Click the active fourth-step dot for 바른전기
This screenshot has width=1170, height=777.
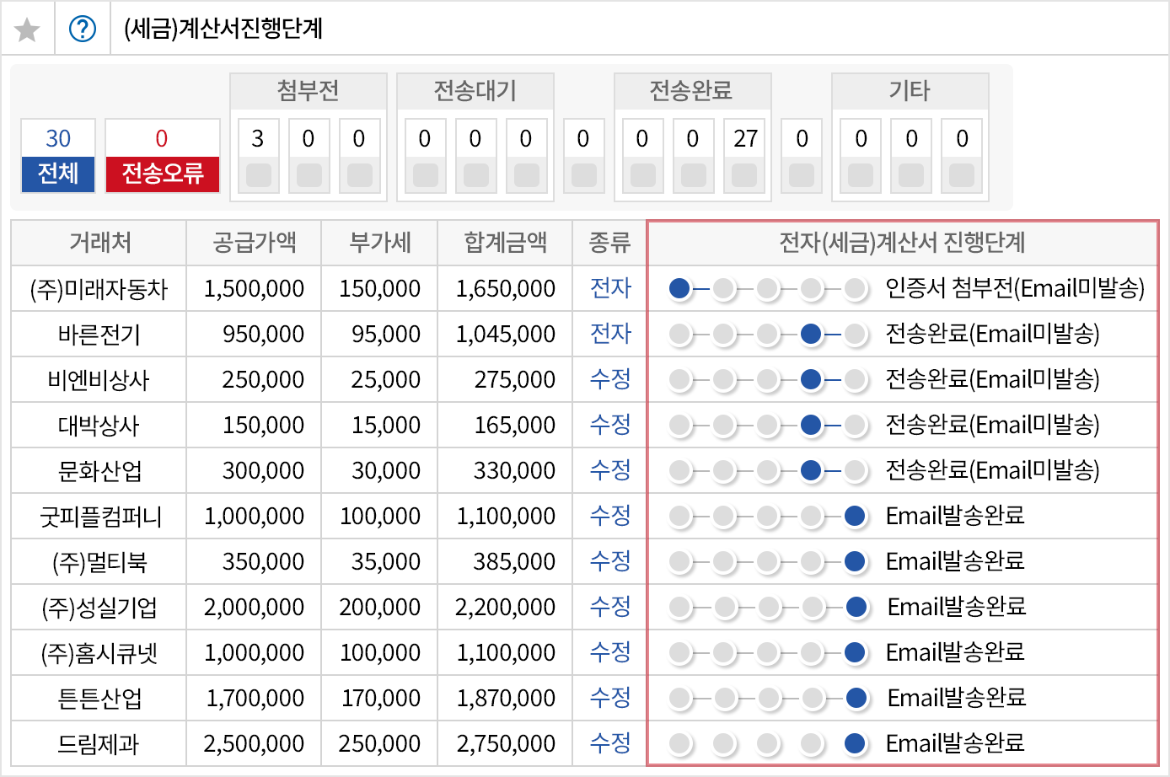point(811,335)
